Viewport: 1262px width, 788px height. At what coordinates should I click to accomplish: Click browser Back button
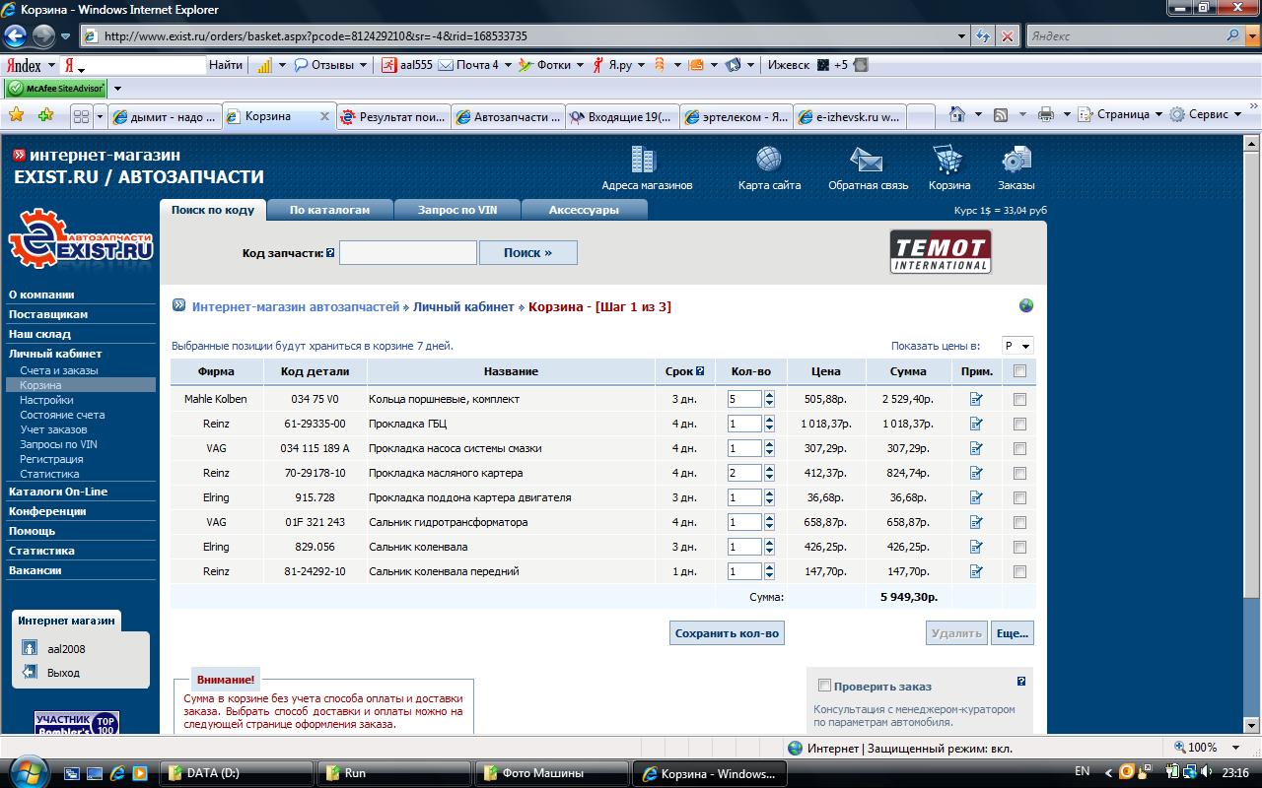(16, 36)
